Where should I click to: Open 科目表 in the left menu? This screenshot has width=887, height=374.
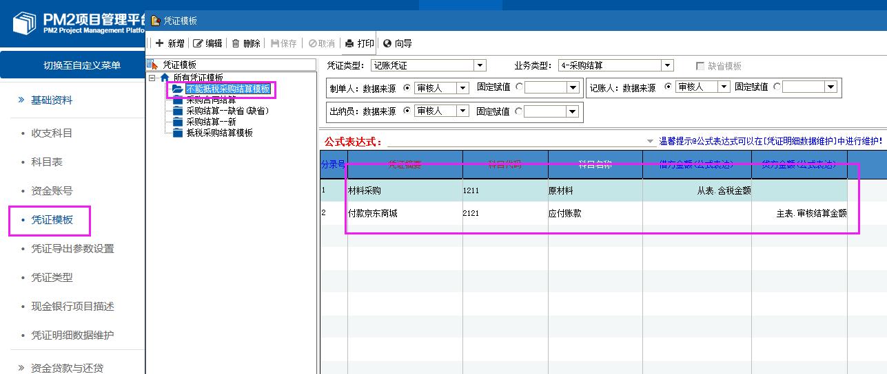47,162
